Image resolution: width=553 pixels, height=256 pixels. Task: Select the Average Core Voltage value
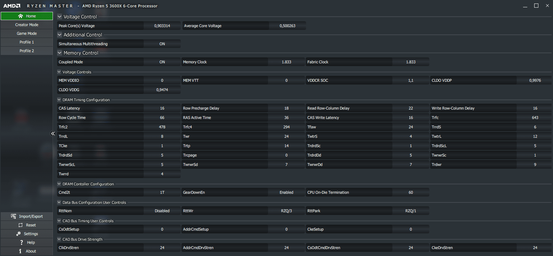287,26
